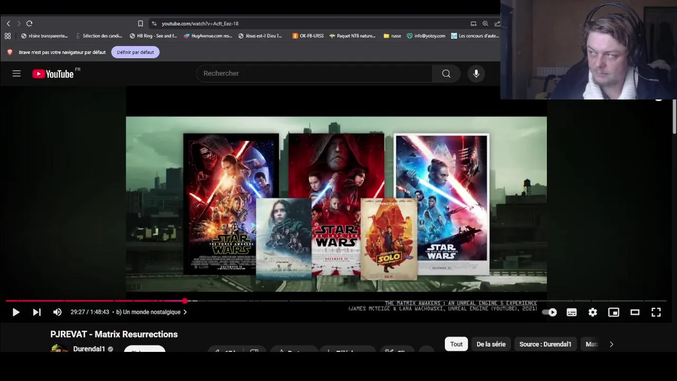
Task: Open the YouTube hamburger guide menu
Action: coord(16,74)
